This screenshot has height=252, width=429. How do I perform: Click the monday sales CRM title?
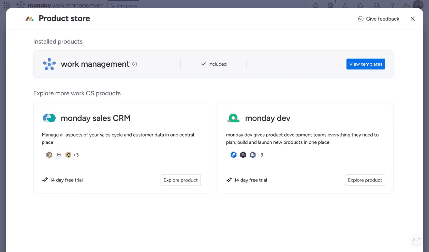pyautogui.click(x=96, y=118)
